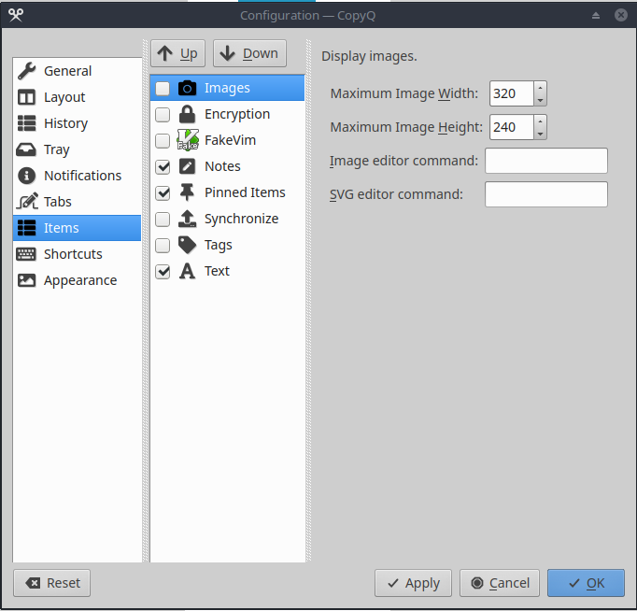This screenshot has height=611, width=637.
Task: Click the General wrench icon
Action: [26, 71]
